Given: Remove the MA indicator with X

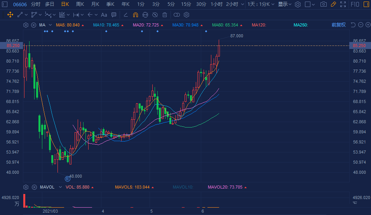Looking at the screenshot, I should tap(33, 25).
